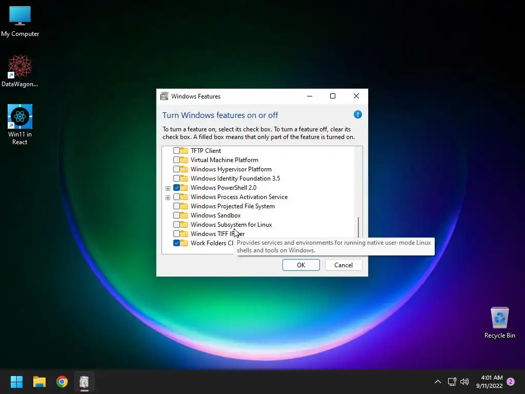Select 'Windows Process Activation Service' label
The image size is (525, 394).
239,196
